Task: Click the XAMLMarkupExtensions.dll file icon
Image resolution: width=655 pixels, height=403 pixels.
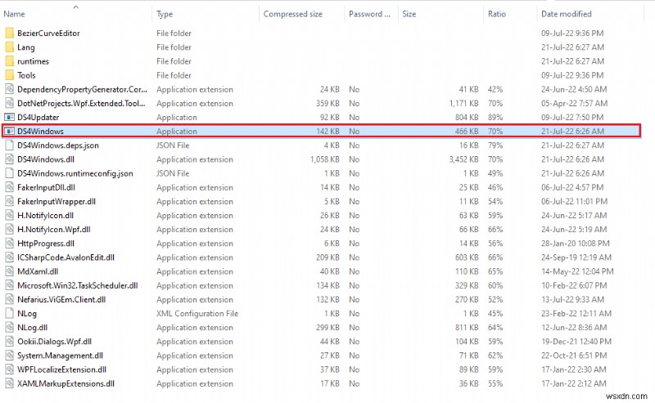Action: click(x=9, y=383)
